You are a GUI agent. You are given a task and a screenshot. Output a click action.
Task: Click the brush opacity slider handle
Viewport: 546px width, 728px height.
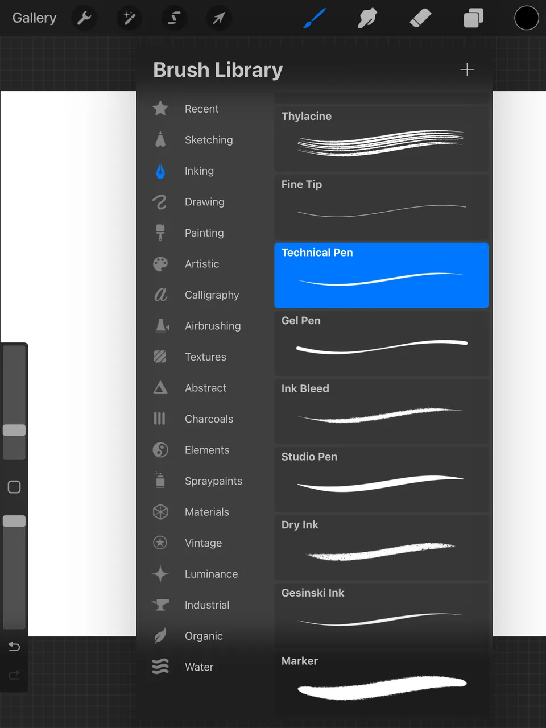tap(14, 521)
